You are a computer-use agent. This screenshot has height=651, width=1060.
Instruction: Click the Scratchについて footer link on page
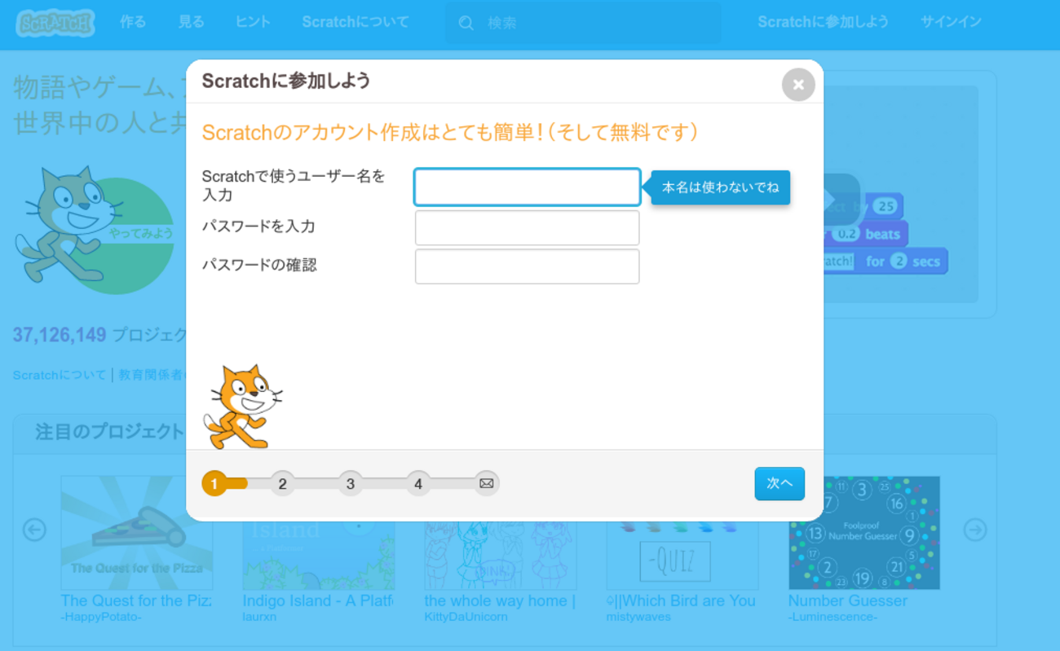[x=60, y=375]
